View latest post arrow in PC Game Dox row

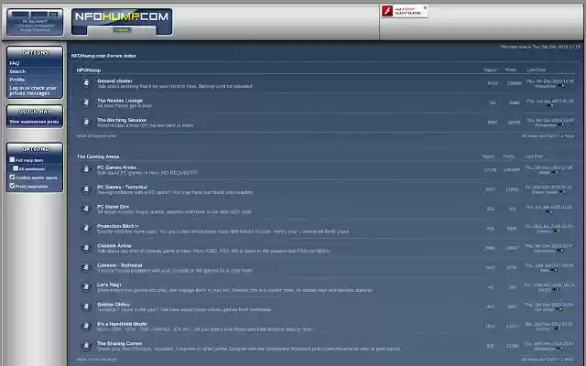(549, 211)
